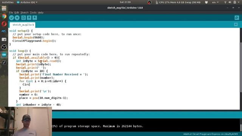Open the dock app below Arduino icon
This screenshot has width=242, height=136.
tap(4, 62)
